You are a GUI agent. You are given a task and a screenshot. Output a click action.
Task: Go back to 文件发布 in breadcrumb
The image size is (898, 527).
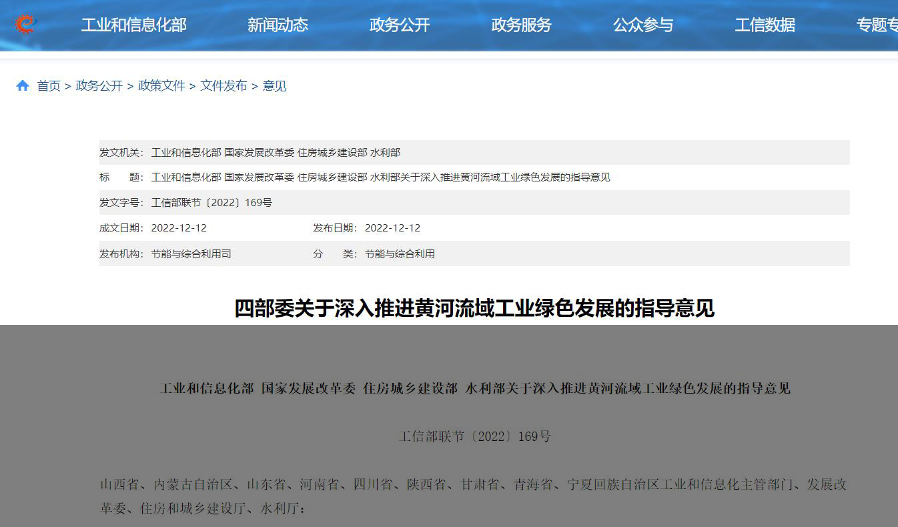click(x=223, y=86)
